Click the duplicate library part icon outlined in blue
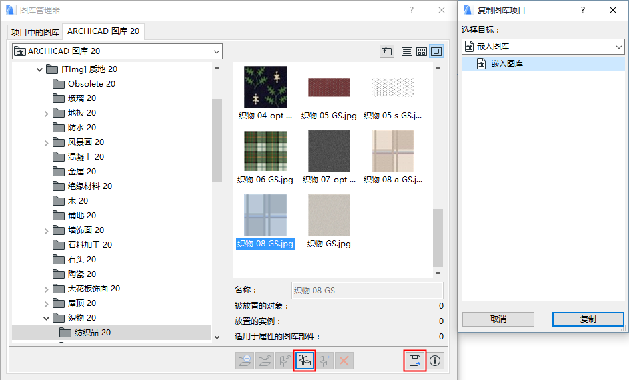629x380 pixels. pyautogui.click(x=305, y=361)
